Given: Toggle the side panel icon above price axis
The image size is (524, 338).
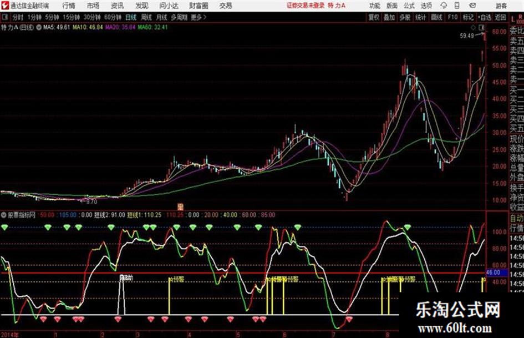Looking at the screenshot, I should (x=481, y=27).
